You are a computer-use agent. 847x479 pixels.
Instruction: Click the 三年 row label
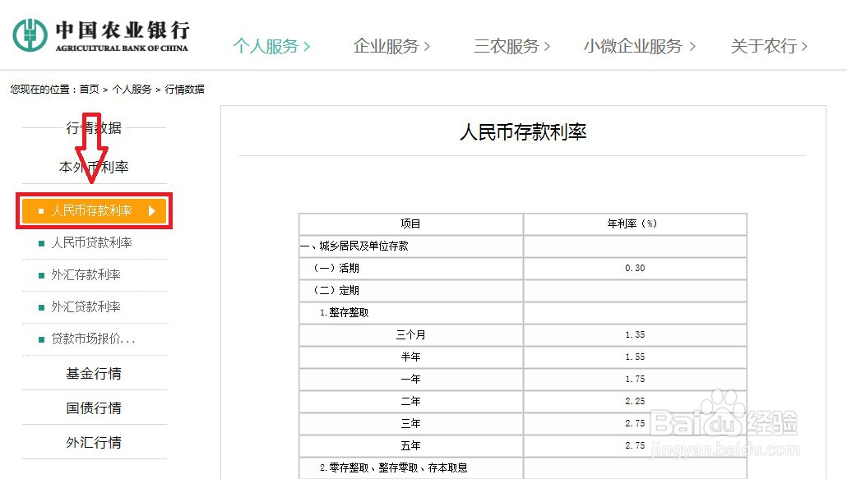click(x=410, y=423)
